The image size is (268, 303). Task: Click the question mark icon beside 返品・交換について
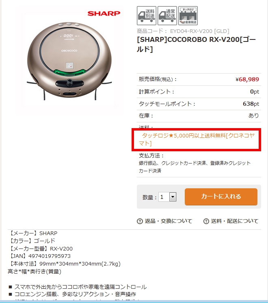pos(140,221)
